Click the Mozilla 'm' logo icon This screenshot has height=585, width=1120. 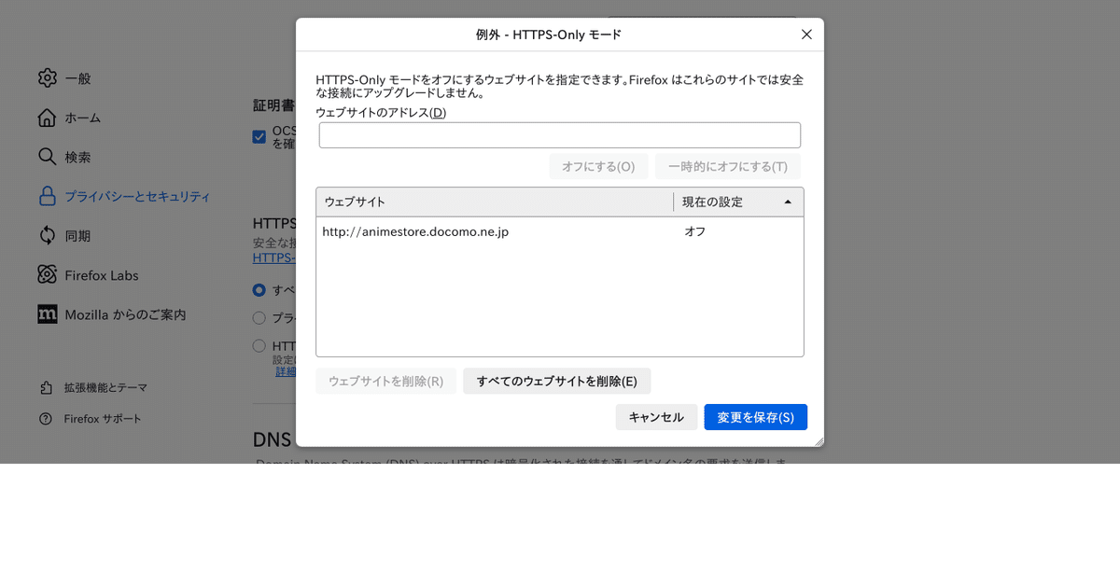tap(48, 314)
